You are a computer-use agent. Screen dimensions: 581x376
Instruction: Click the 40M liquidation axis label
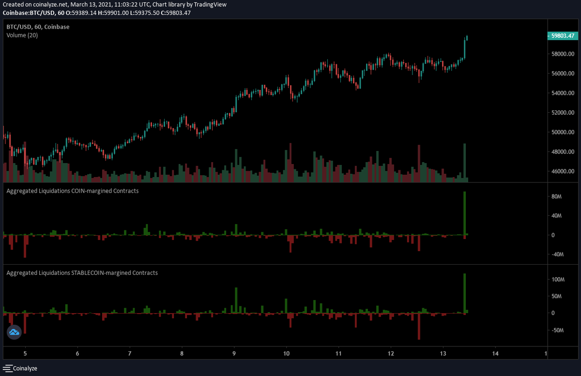click(x=556, y=216)
